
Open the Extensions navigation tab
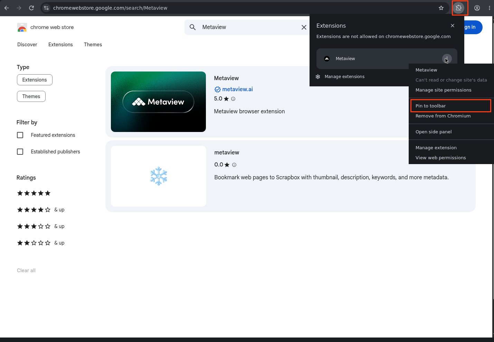[x=60, y=45]
